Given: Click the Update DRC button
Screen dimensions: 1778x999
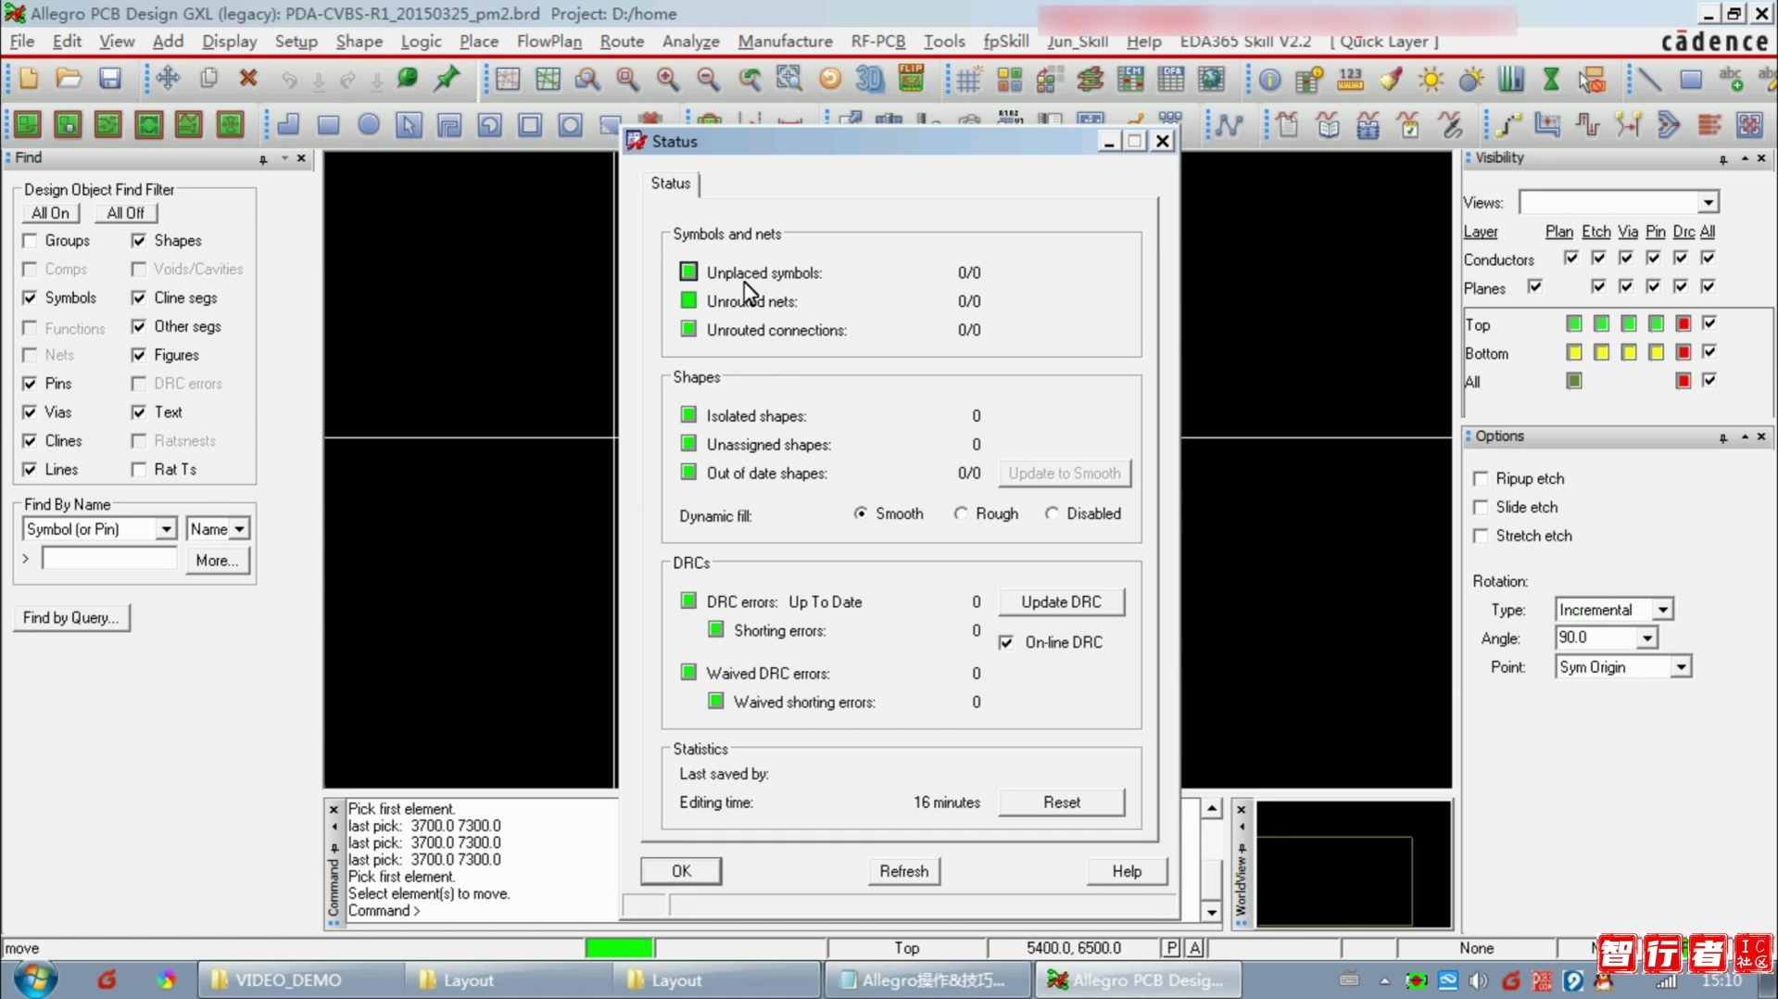Looking at the screenshot, I should [1061, 602].
